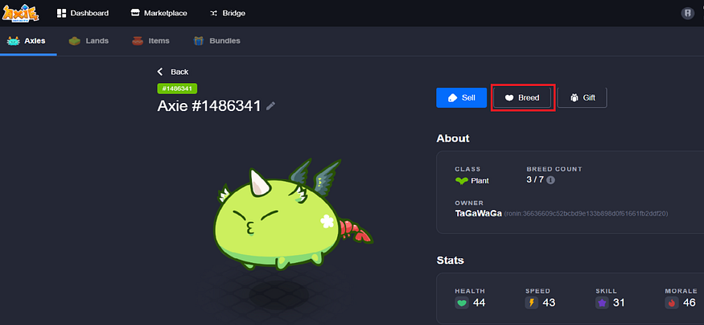Edit the Axie name with pencil icon
This screenshot has width=704, height=325.
270,106
